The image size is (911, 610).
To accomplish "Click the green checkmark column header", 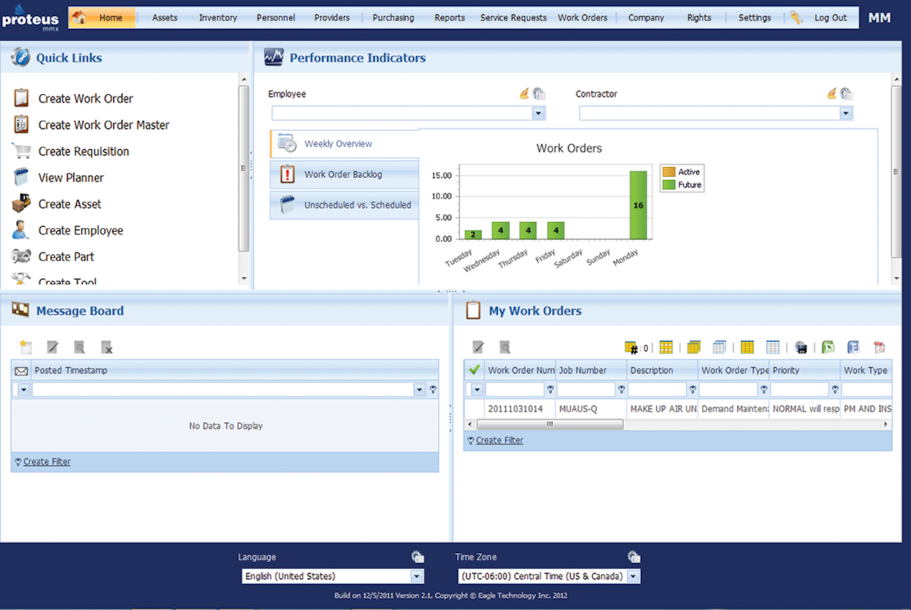I will [474, 370].
